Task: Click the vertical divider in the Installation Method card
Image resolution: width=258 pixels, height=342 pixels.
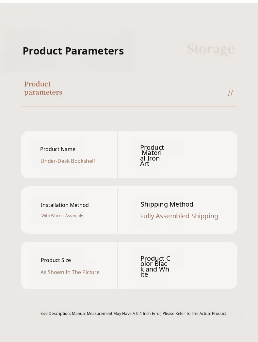Action: pyautogui.click(x=117, y=210)
